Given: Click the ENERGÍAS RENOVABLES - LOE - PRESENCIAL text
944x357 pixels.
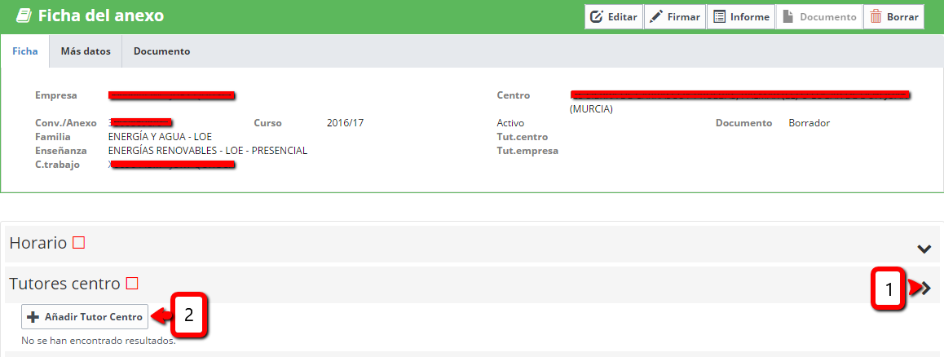Looking at the screenshot, I should 207,151.
